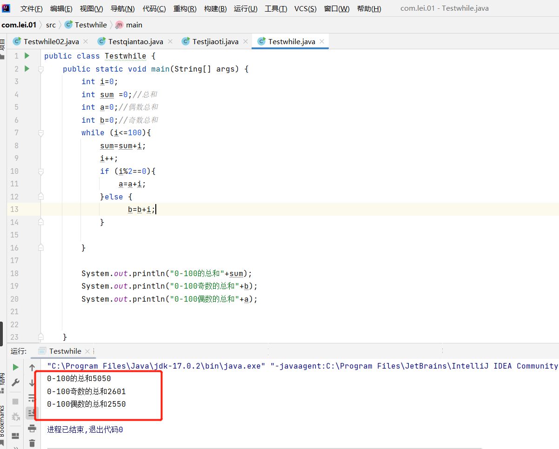The height and width of the screenshot is (449, 559).
Task: Click the IntelliJ IDEA logo icon
Action: coord(6,8)
